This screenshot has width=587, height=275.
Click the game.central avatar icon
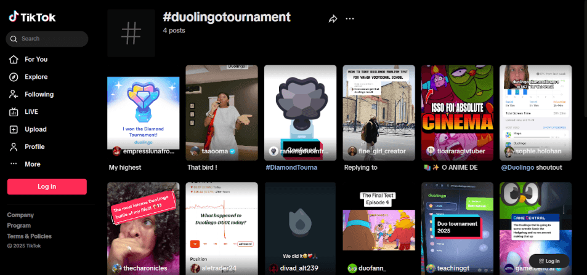click(x=509, y=268)
